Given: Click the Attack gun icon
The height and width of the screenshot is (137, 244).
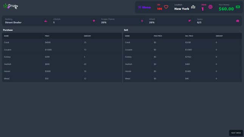Looking at the screenshot, I should (190, 21).
